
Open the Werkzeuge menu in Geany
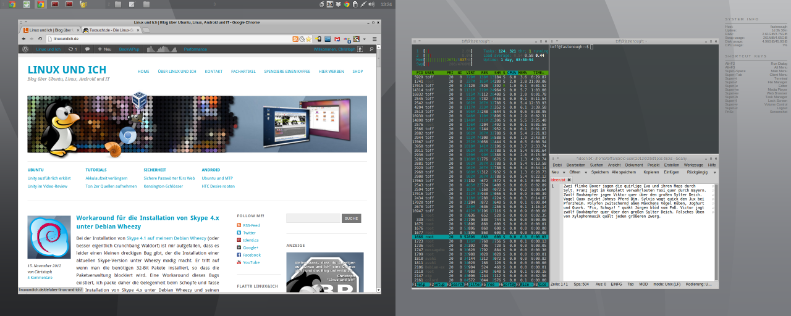click(693, 165)
